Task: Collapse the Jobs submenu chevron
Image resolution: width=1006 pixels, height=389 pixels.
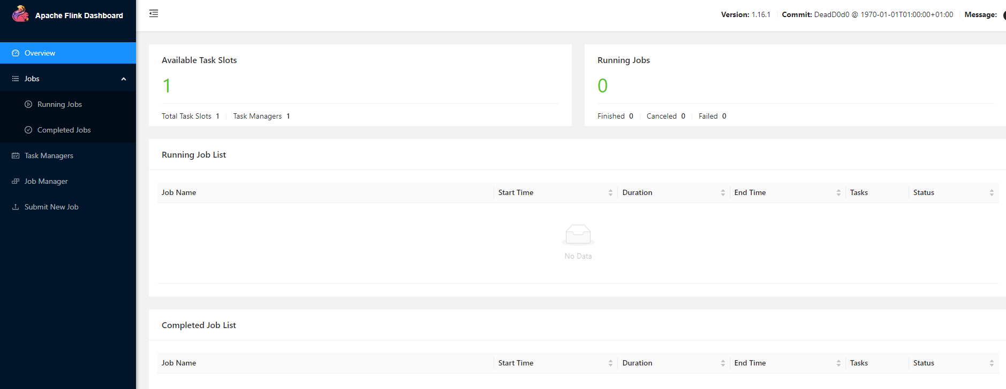Action: tap(124, 79)
